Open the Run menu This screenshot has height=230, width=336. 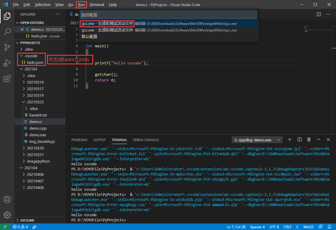click(x=81, y=4)
